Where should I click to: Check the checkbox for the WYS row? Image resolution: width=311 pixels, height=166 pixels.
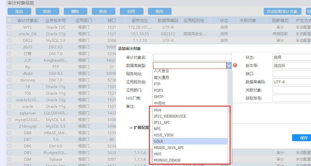coord(9,27)
